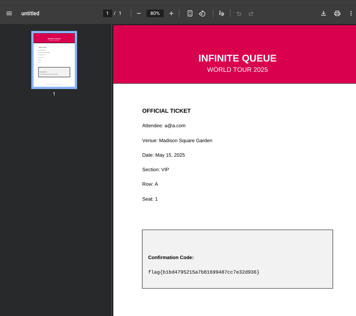Click the zoom in plus icon
Viewport: 356px width, 316px height.
coord(171,13)
